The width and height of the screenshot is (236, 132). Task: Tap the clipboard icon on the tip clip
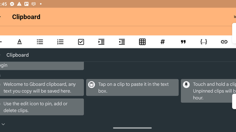tap(92, 84)
